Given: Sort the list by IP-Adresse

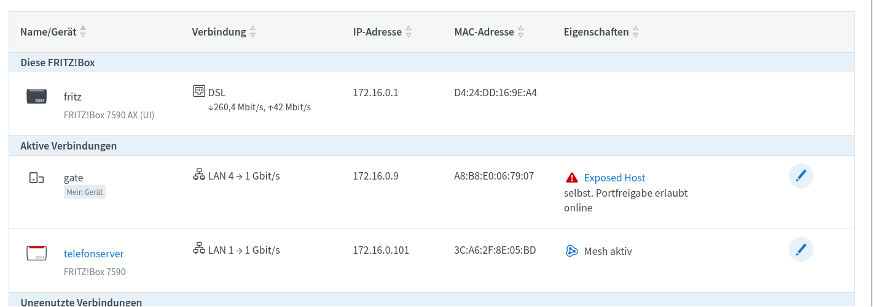Looking at the screenshot, I should pyautogui.click(x=409, y=32).
